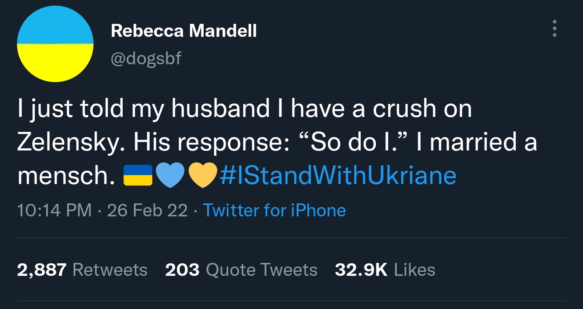Click the Twitter for iPhone source link
The image size is (583, 309).
click(x=274, y=210)
